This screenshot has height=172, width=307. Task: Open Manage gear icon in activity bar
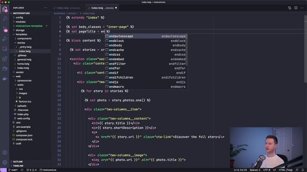[5, 162]
